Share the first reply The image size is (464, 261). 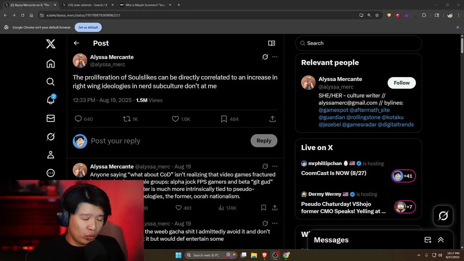pos(275,208)
